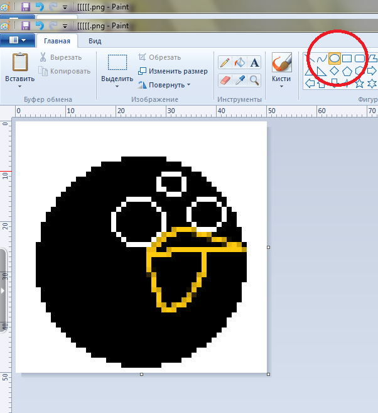The image size is (378, 413).
Task: Click Undo arrow in front Paint window
Action: click(x=40, y=26)
